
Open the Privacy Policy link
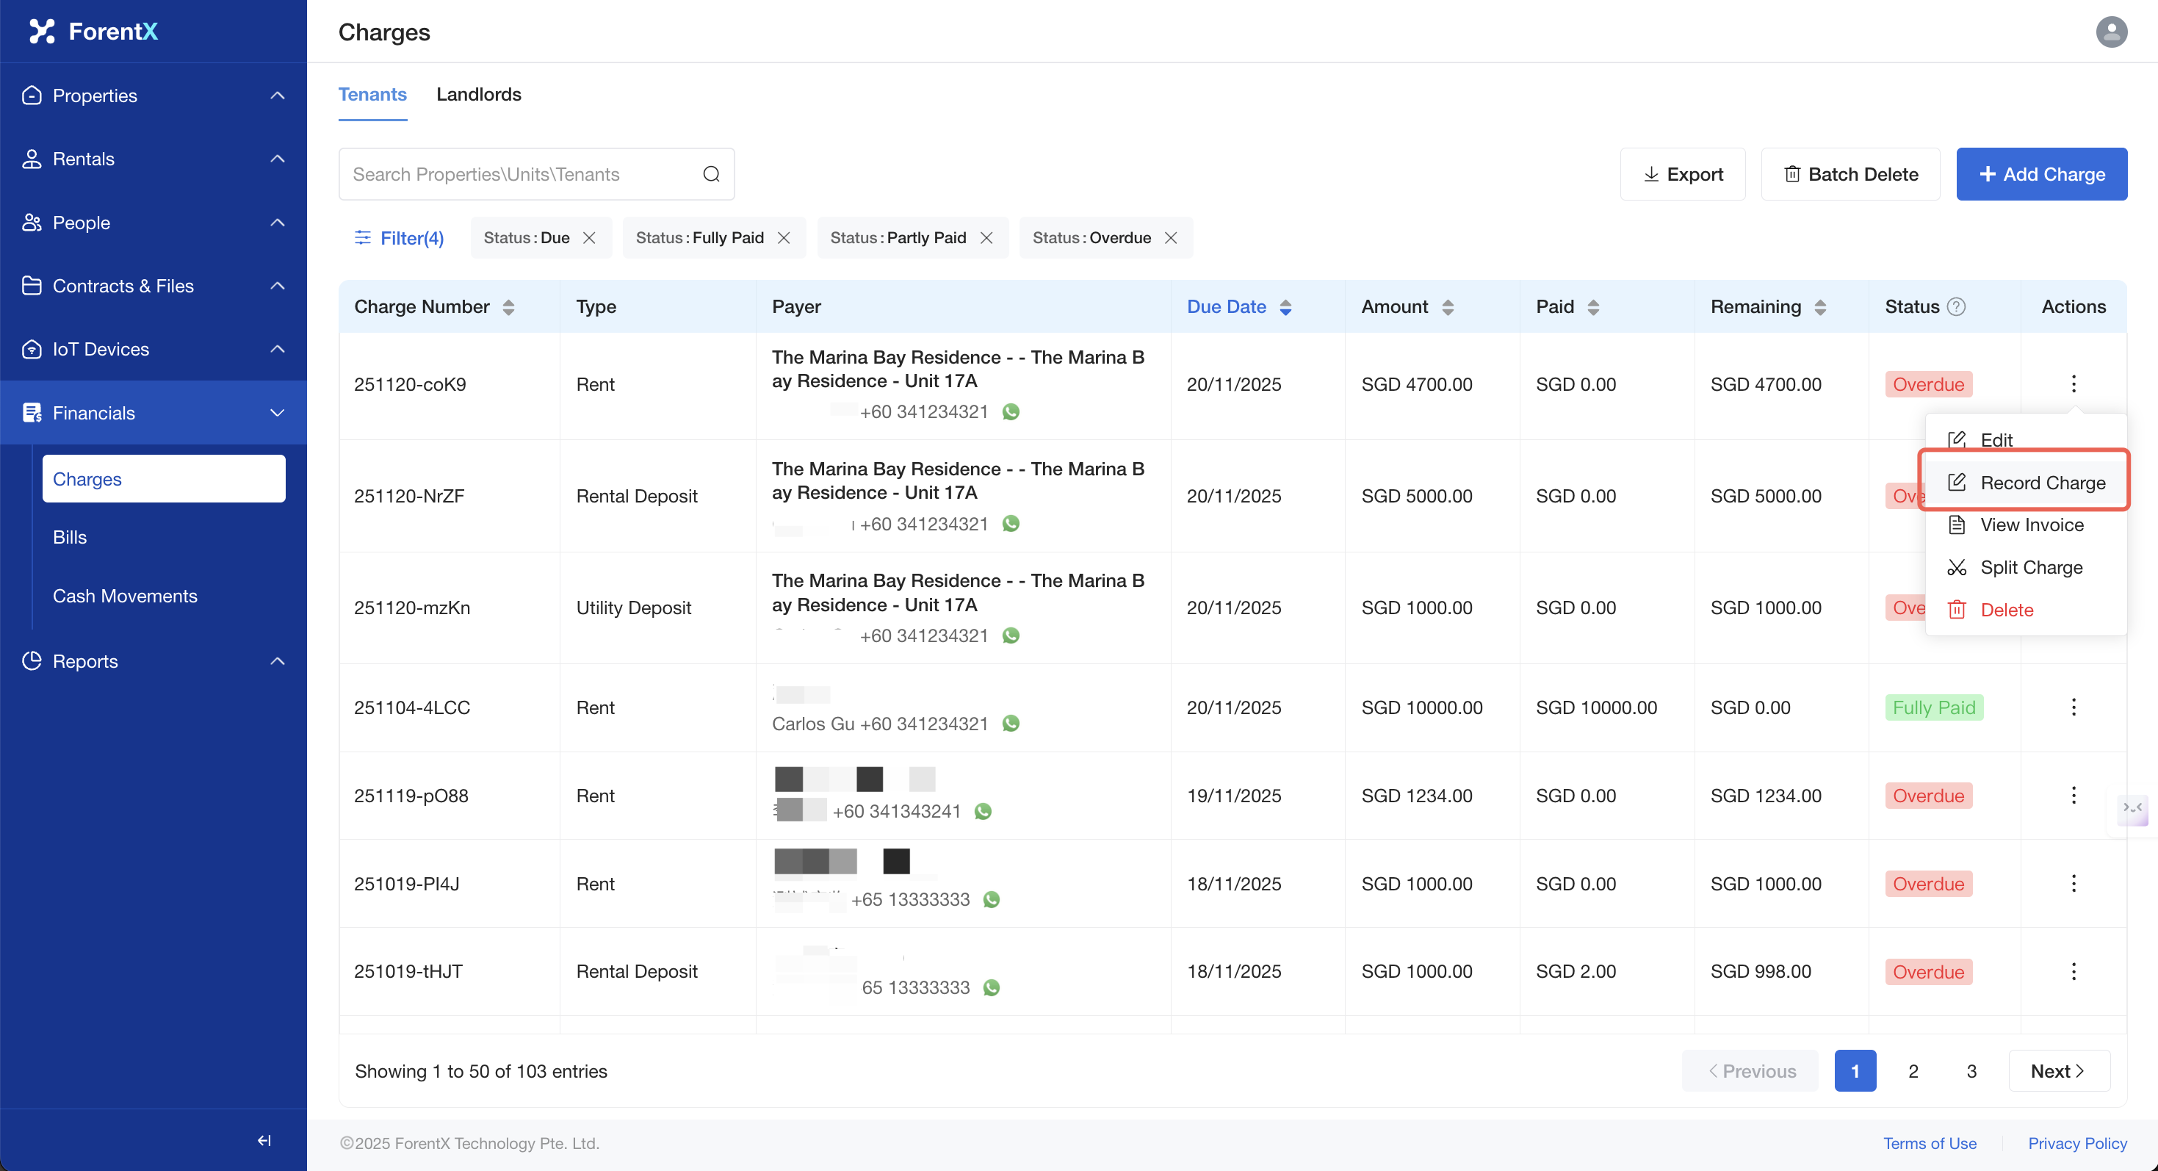click(2076, 1143)
